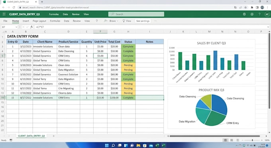
Task: Open the Insert ribbon tab
Action: 26,21
